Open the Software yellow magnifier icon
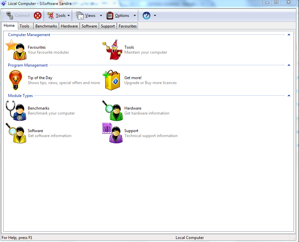This screenshot has width=299, height=242. (16, 133)
